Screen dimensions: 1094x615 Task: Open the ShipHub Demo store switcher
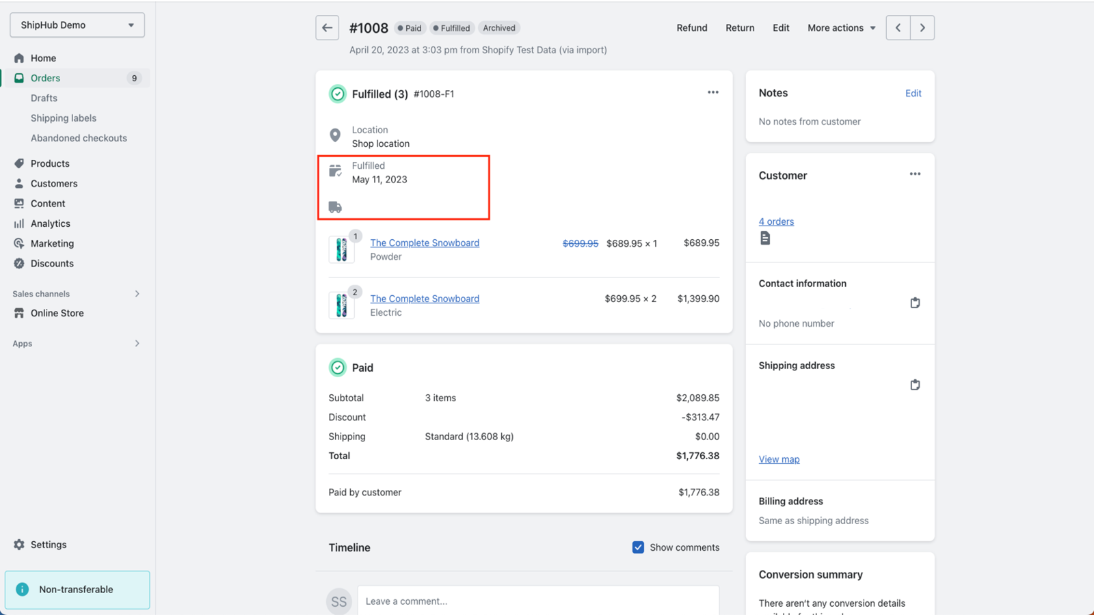(x=77, y=25)
